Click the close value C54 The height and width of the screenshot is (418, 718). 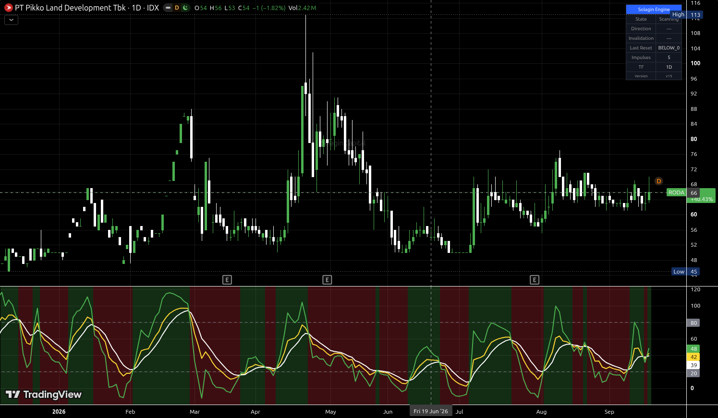click(x=244, y=8)
